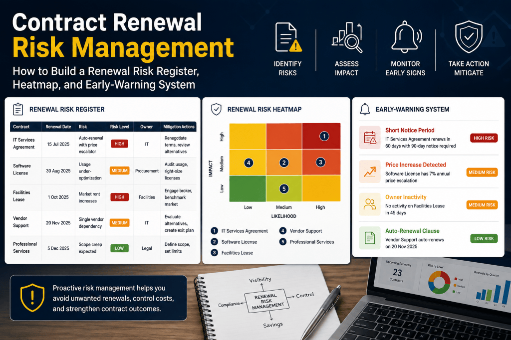The width and height of the screenshot is (511, 340).
Task: Click the Monitor Early Signs bell icon
Action: (406, 36)
